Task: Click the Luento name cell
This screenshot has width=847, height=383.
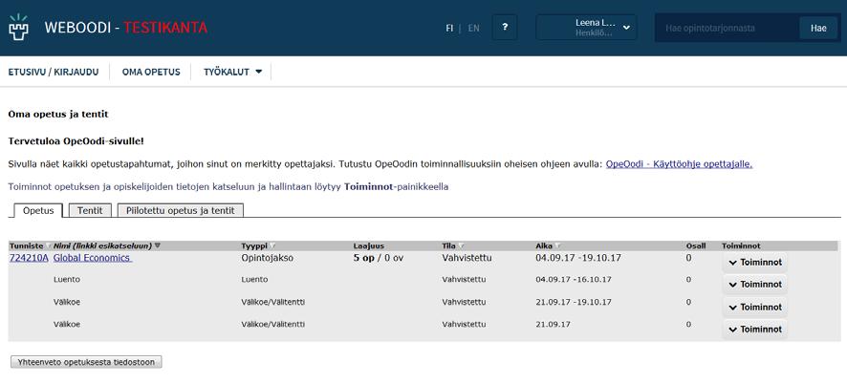Action: [x=65, y=280]
